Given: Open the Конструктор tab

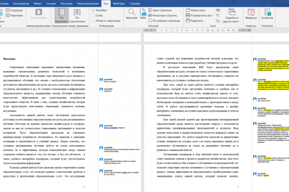Looking at the screenshot, I should (21, 4).
